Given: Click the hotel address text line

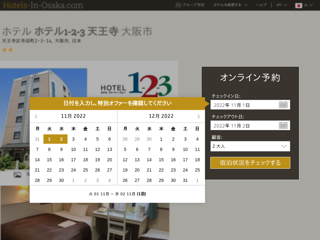Looking at the screenshot, I should click(42, 41).
